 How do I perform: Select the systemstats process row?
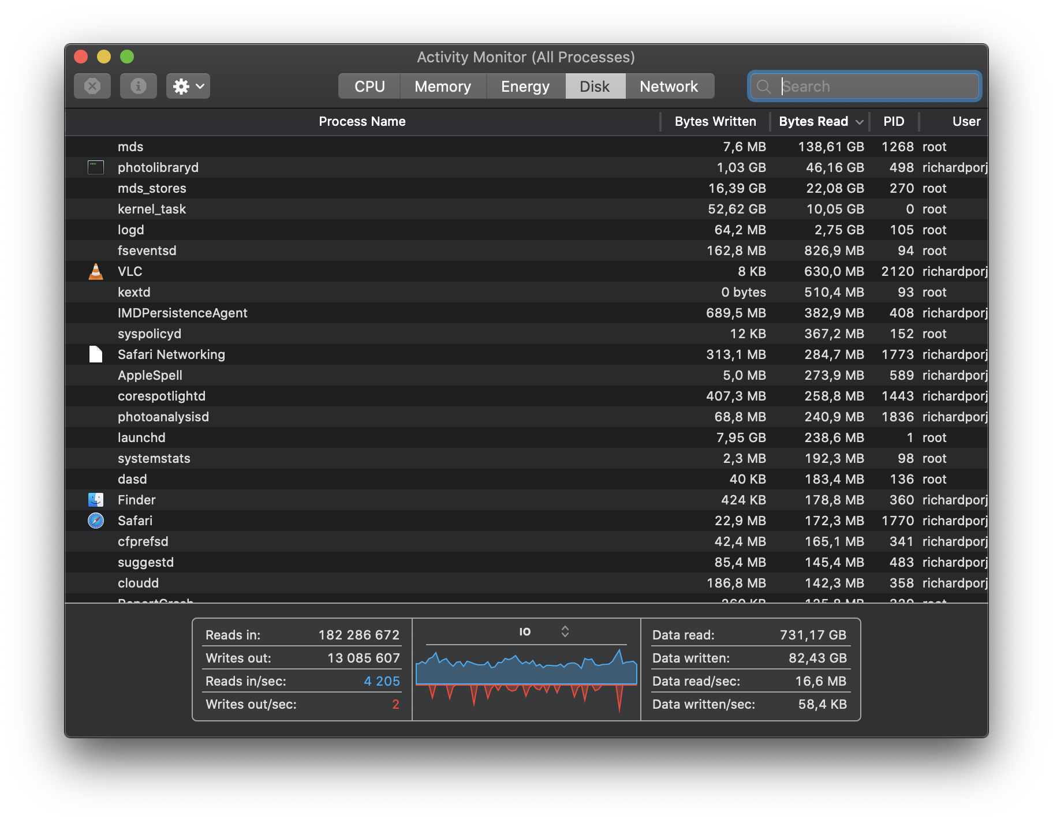[526, 458]
